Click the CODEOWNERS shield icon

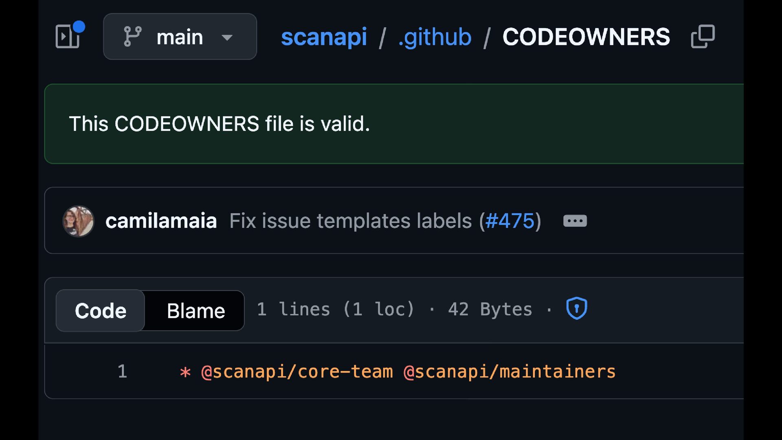pyautogui.click(x=577, y=308)
